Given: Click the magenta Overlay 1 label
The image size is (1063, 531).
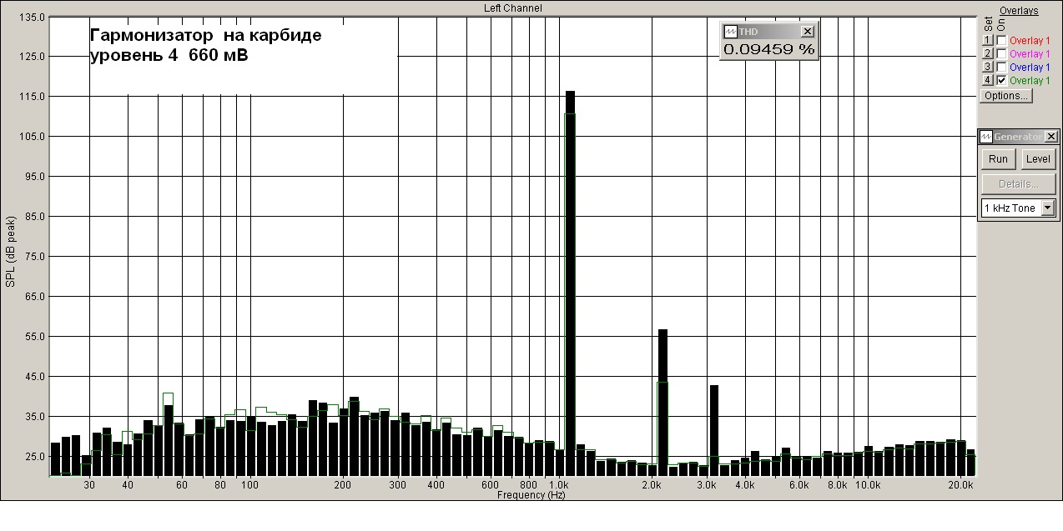Looking at the screenshot, I should [x=1030, y=54].
